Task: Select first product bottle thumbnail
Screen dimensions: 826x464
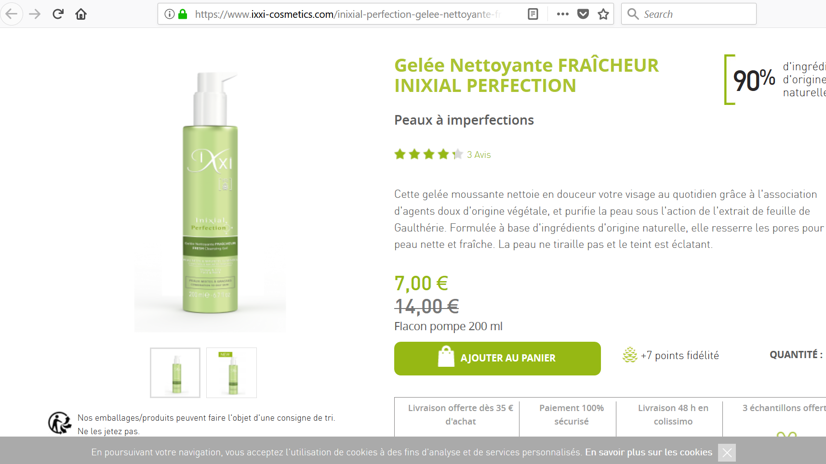Action: click(x=175, y=373)
